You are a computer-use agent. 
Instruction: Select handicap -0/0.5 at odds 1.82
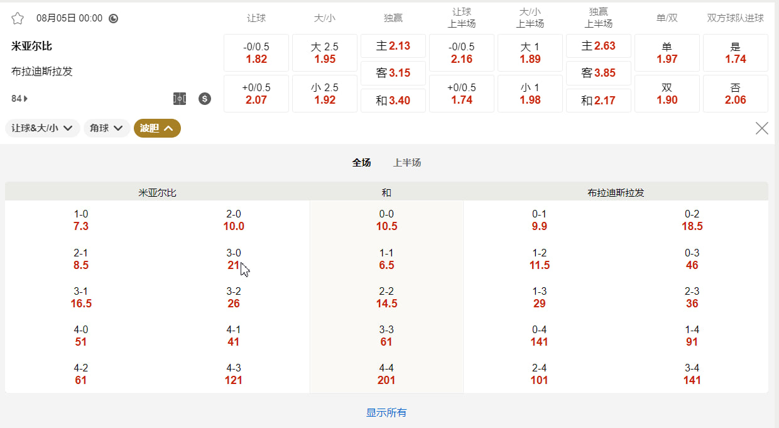256,53
